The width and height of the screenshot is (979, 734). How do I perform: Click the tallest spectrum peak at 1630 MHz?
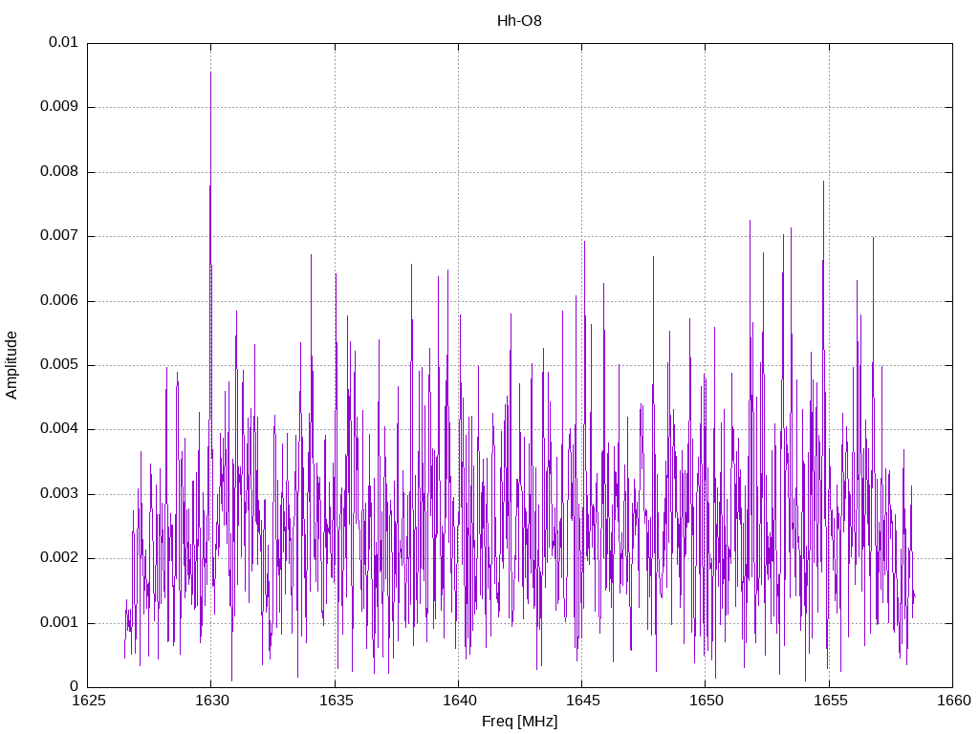210,73
